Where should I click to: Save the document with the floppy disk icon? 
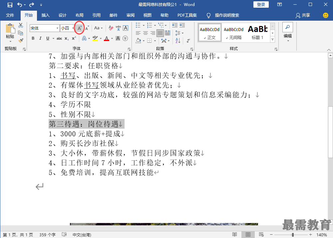tap(10, 5)
